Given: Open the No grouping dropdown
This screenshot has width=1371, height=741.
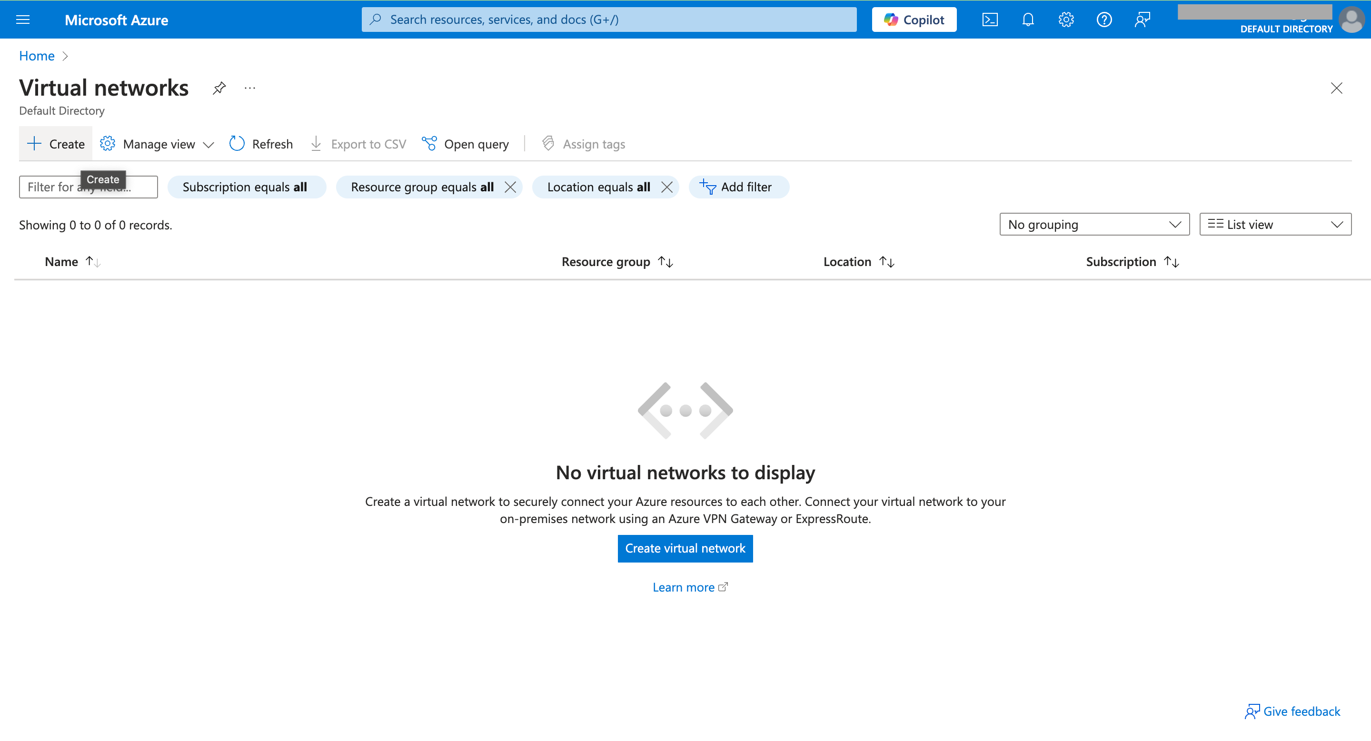Looking at the screenshot, I should pos(1094,224).
